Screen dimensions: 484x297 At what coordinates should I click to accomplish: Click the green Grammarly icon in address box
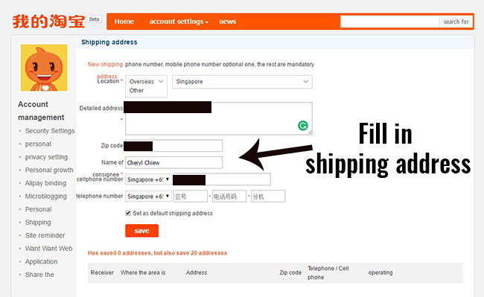(x=303, y=126)
